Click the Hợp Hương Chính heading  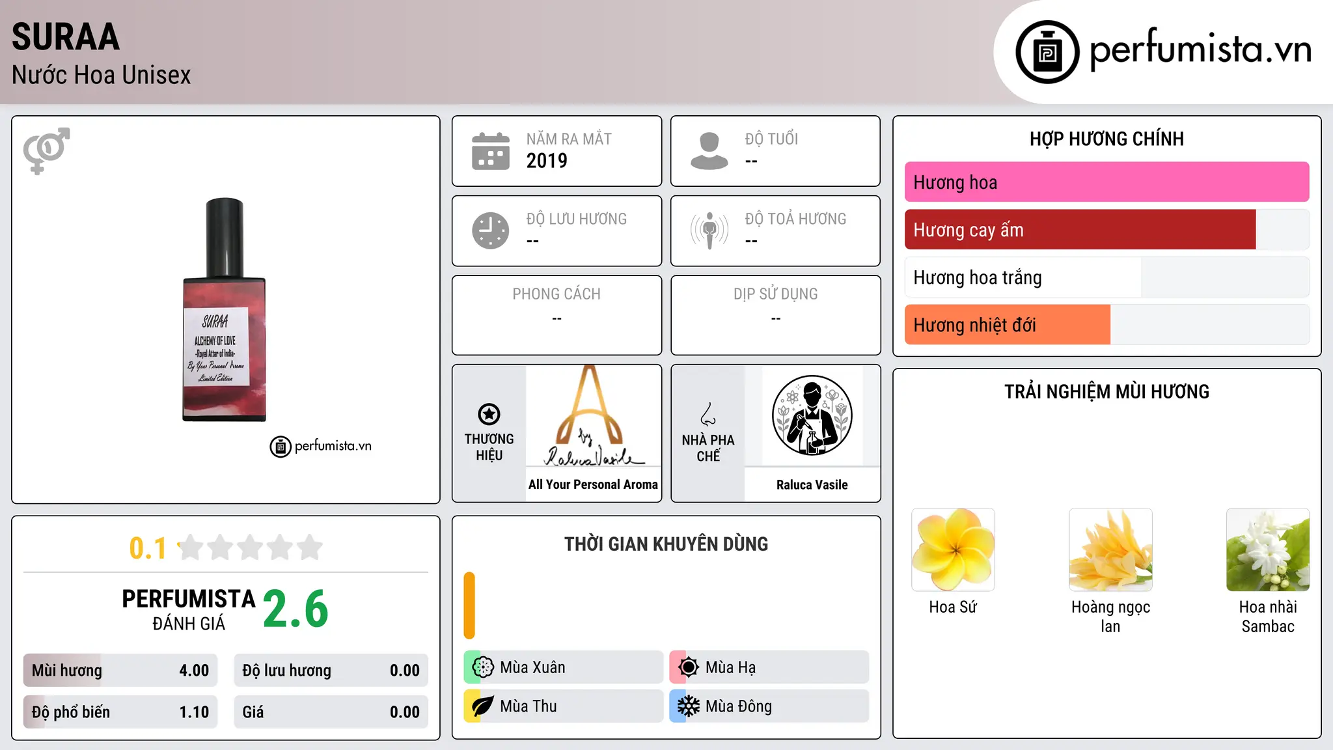(1106, 139)
